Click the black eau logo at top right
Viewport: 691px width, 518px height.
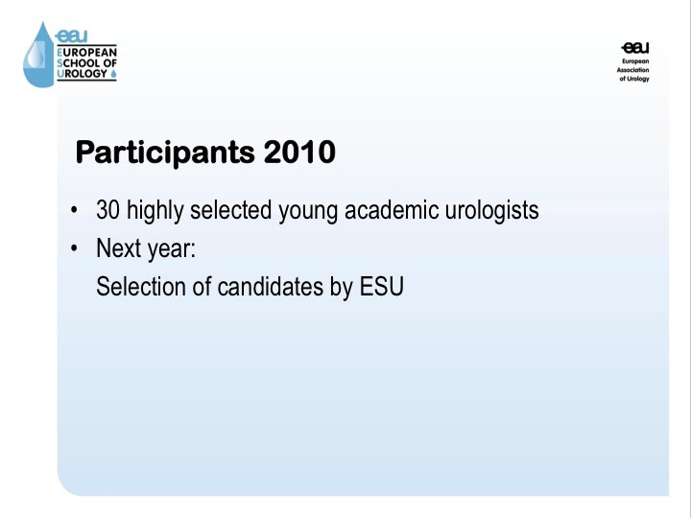coord(635,47)
